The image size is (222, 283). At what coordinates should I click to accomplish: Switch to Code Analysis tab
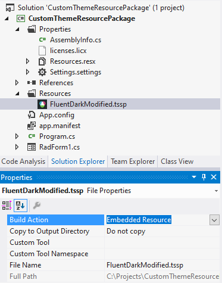click(23, 161)
